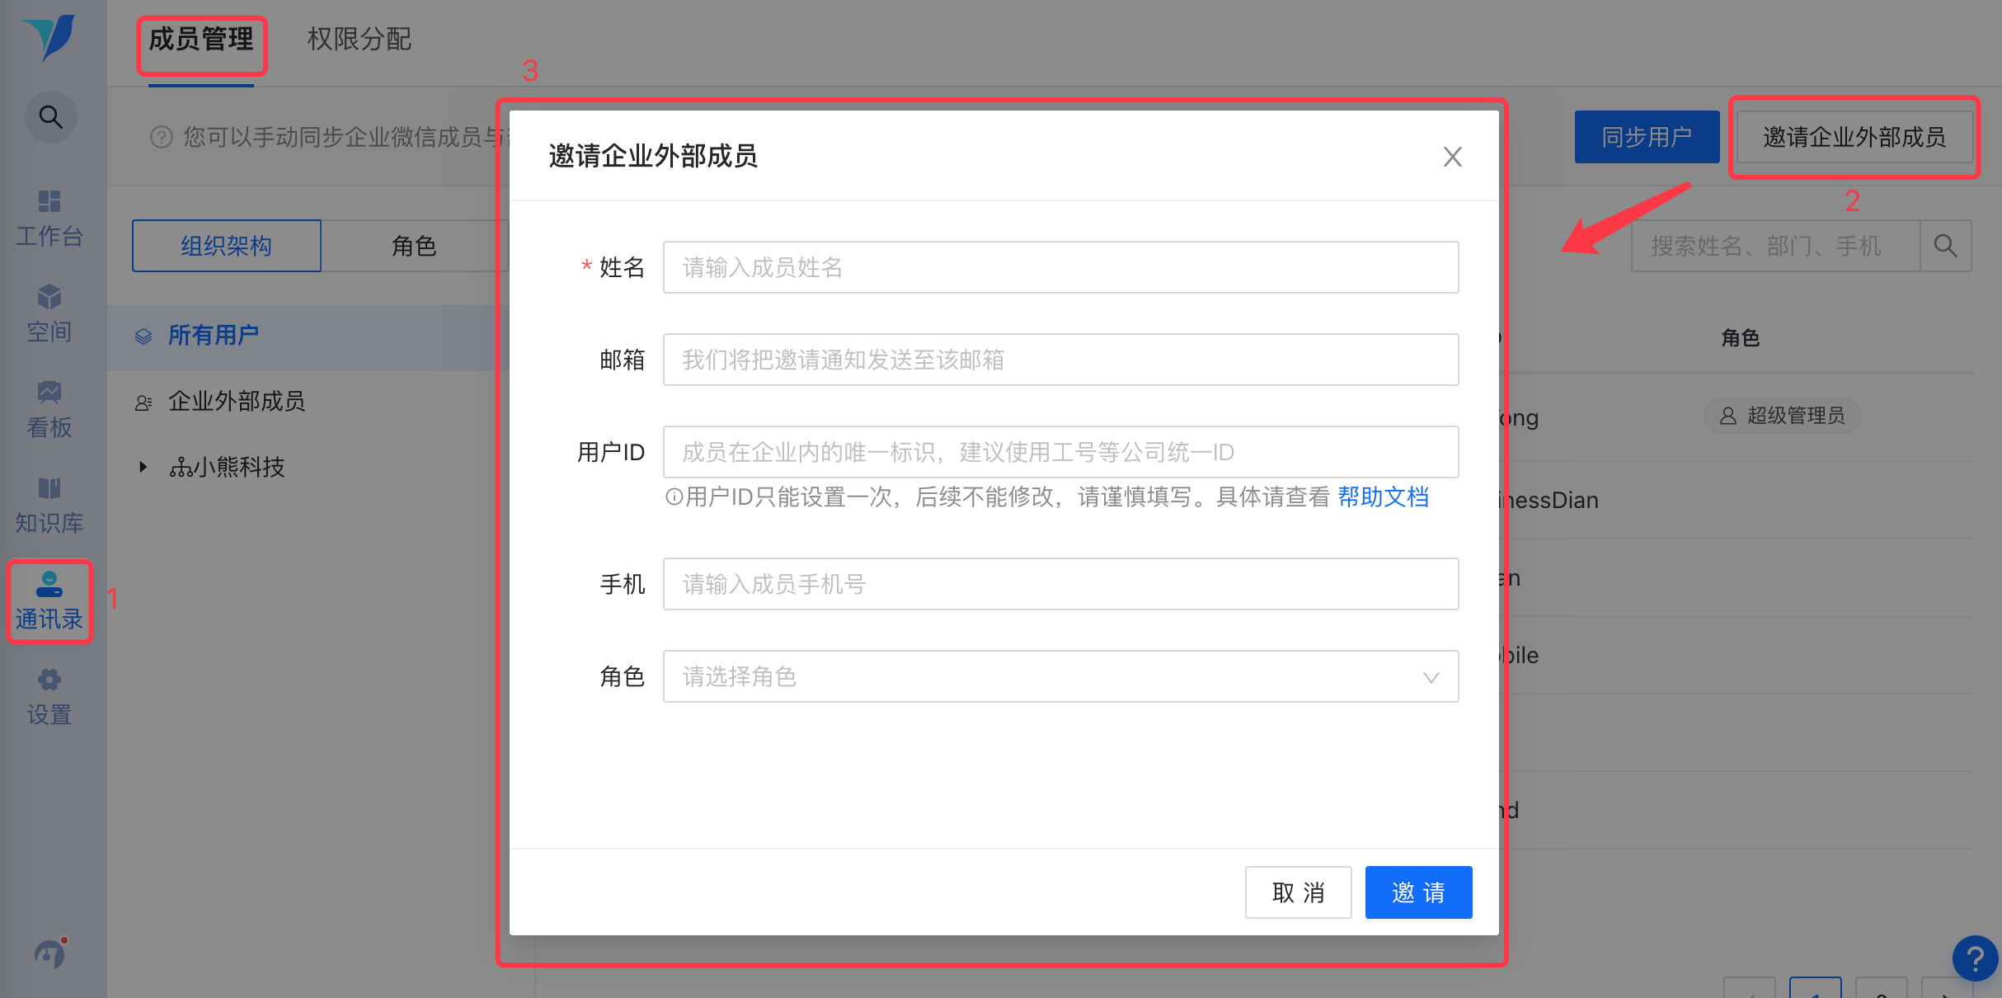This screenshot has height=998, width=2002.
Task: Open the 帮助文档 help link
Action: click(1383, 497)
